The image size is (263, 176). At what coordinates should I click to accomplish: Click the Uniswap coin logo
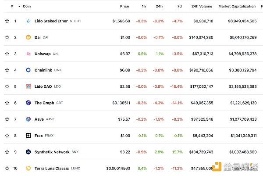point(28,54)
